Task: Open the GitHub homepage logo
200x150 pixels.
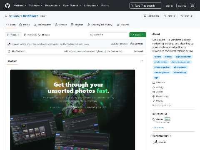Action: (x=7, y=5)
